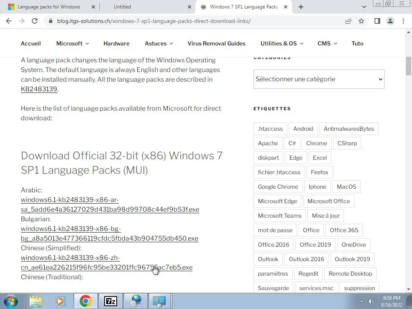Select the Outlook 2016 tag
The image size is (412, 309).
click(306, 259)
